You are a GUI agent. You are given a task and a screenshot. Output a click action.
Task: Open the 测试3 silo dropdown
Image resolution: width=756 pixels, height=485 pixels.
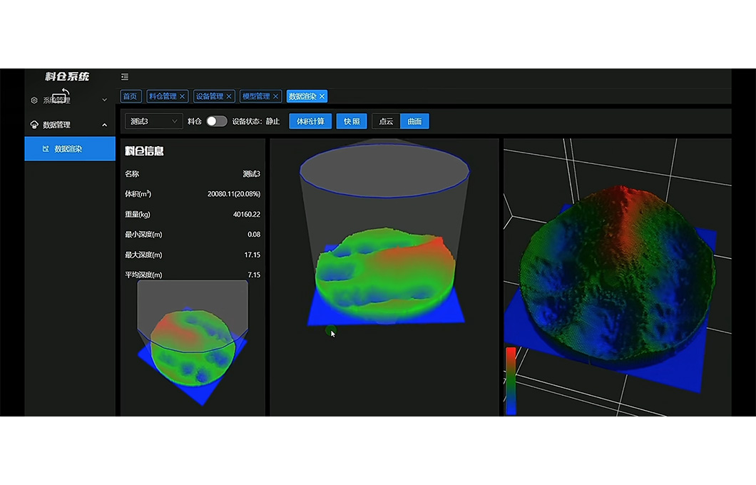pyautogui.click(x=153, y=121)
